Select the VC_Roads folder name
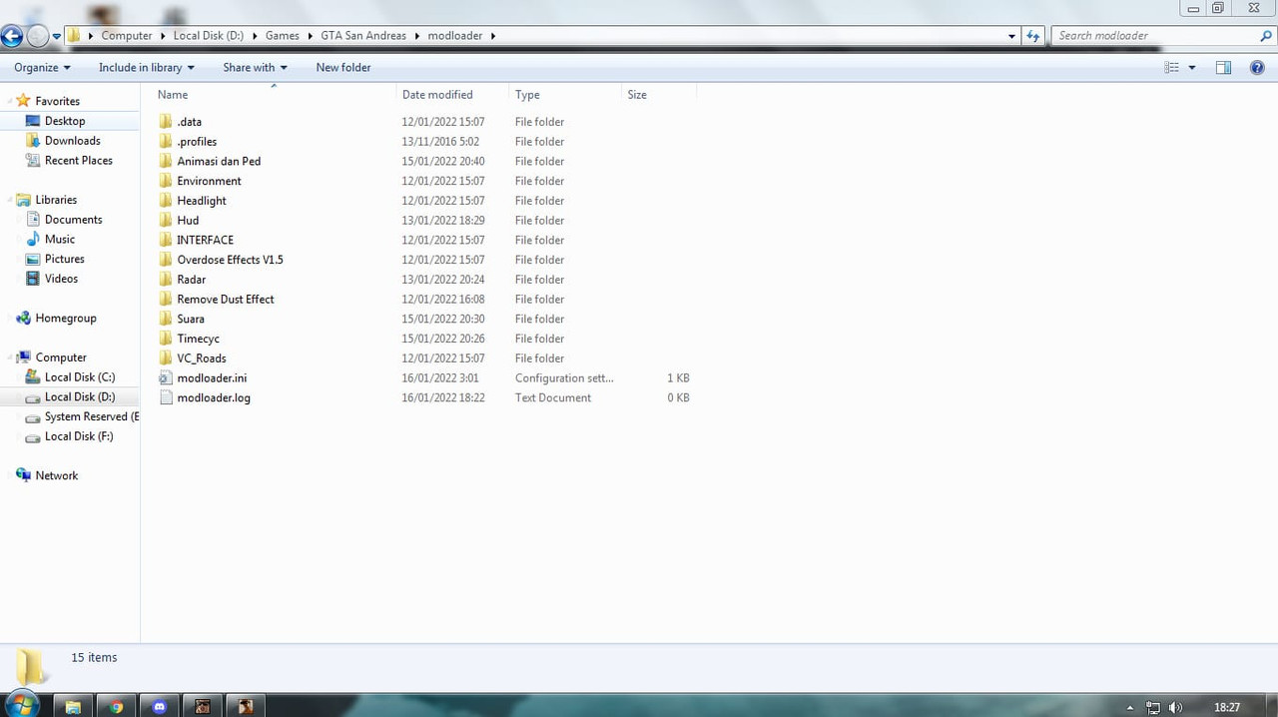This screenshot has height=717, width=1278. (x=202, y=358)
